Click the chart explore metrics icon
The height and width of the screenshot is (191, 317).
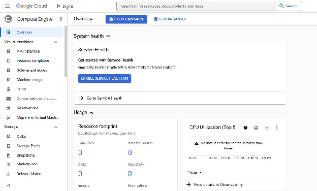(x=267, y=128)
